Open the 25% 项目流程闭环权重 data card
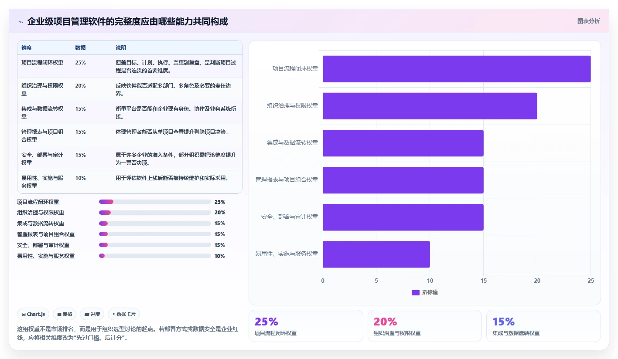This screenshot has width=618, height=359. point(306,326)
